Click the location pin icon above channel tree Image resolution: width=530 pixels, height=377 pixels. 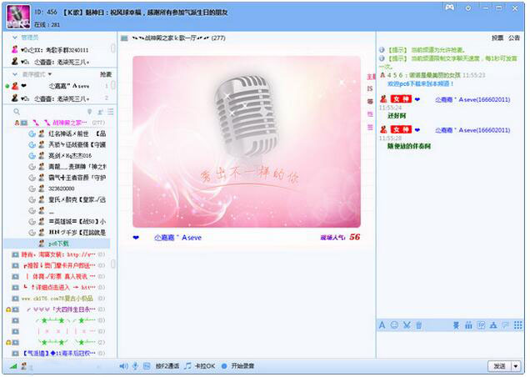pos(89,112)
